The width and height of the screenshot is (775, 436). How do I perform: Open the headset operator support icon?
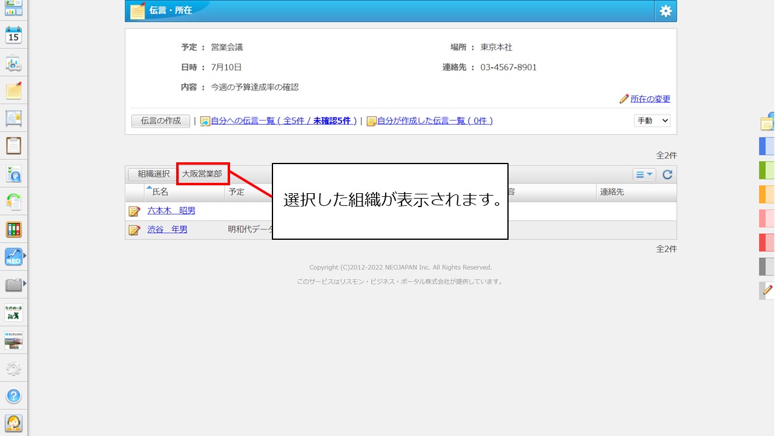pyautogui.click(x=13, y=423)
